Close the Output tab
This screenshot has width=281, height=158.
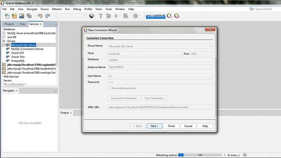(x=71, y=113)
